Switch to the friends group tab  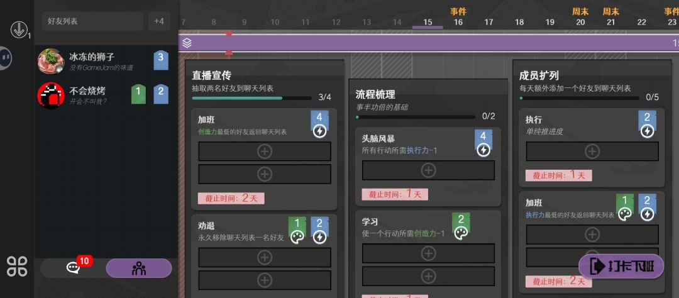click(x=138, y=268)
